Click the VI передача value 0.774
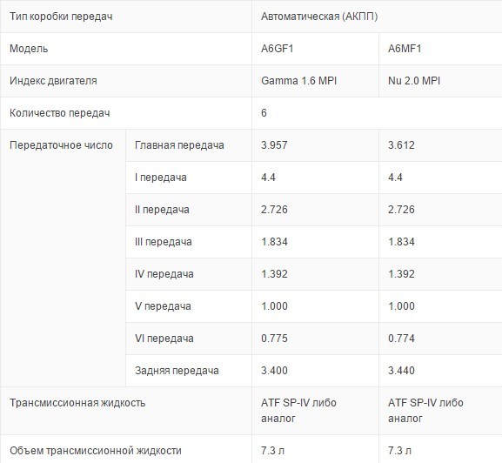This screenshot has width=502, height=463. 401,339
